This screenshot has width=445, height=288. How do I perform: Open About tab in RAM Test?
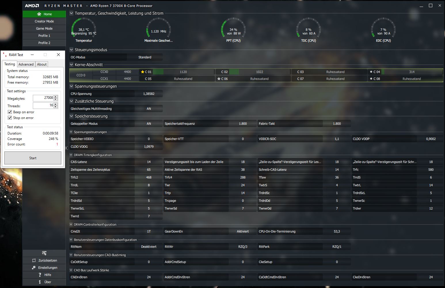tap(42, 64)
